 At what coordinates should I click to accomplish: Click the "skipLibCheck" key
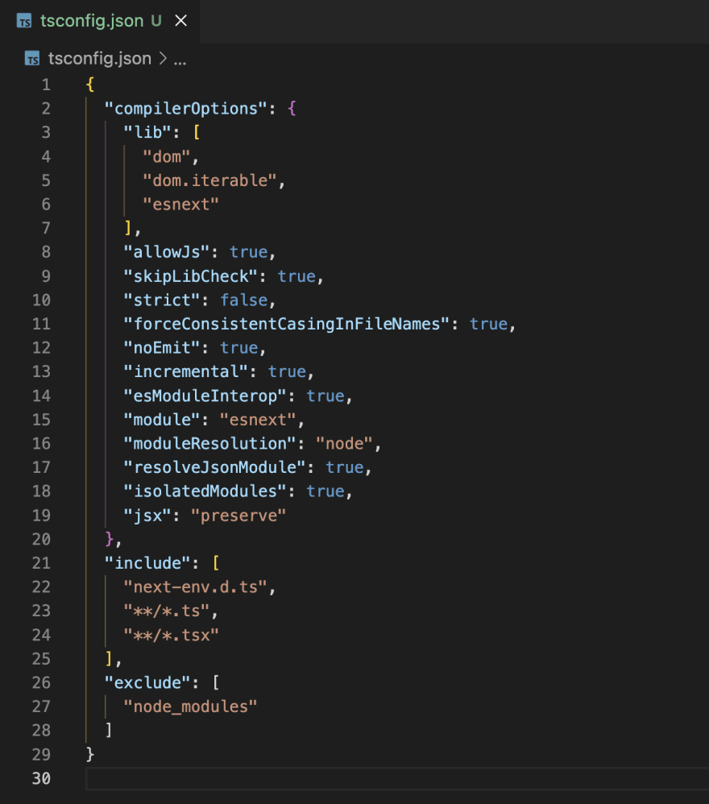pos(191,276)
